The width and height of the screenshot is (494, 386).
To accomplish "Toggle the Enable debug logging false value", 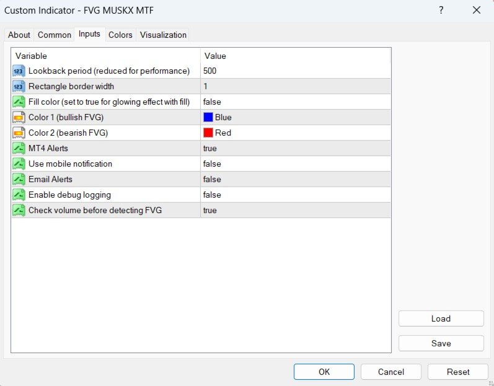I will [x=296, y=195].
